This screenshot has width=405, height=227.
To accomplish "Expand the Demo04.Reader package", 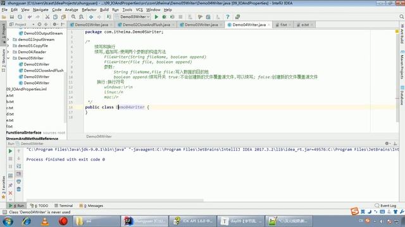I will (x=8, y=52).
